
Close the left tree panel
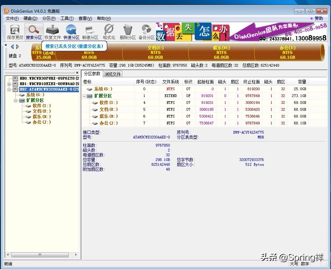point(77,72)
